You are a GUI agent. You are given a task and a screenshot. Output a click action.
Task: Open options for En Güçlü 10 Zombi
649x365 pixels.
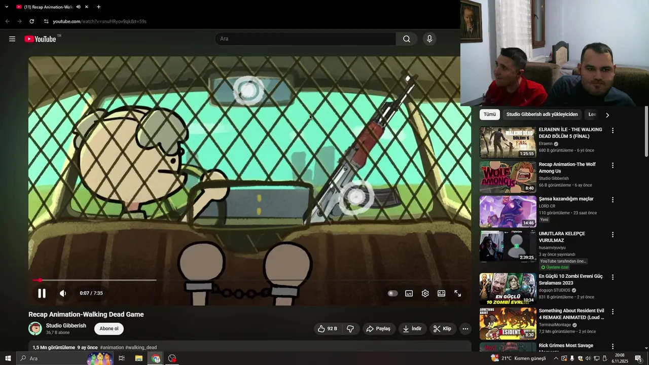click(x=612, y=277)
